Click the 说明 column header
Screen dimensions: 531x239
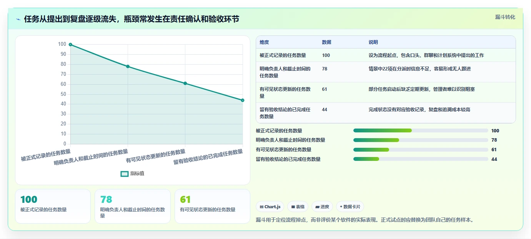pyautogui.click(x=373, y=42)
